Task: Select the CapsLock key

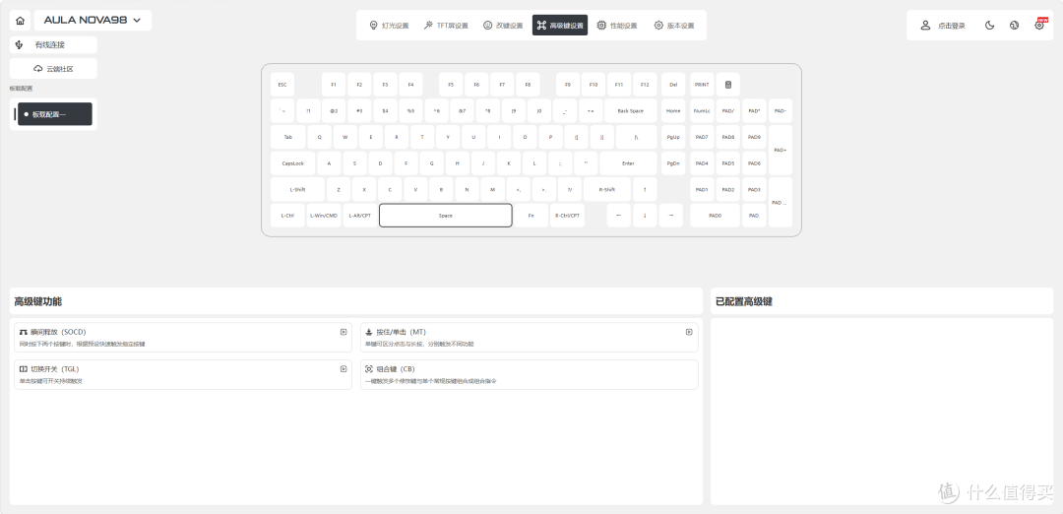Action: (293, 163)
